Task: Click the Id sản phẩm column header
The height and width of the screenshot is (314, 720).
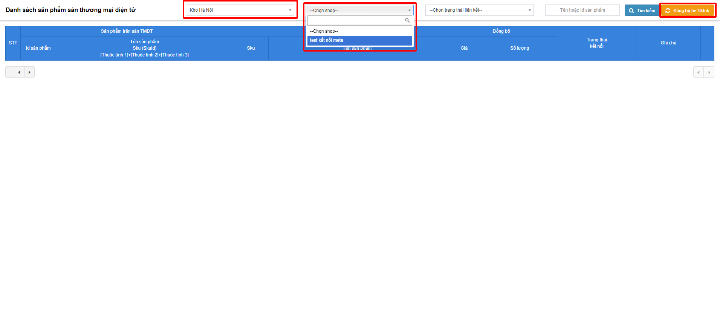Action: (38, 48)
